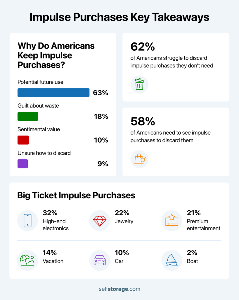Select the orange star ticket icon
The width and height of the screenshot is (239, 300).
(172, 220)
